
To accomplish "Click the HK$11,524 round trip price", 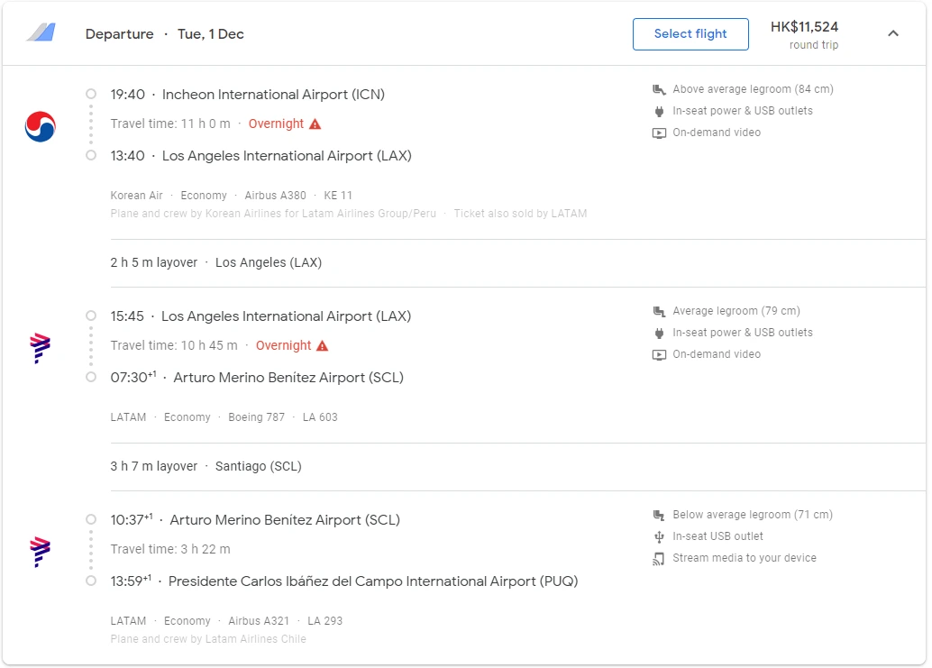I will (804, 34).
